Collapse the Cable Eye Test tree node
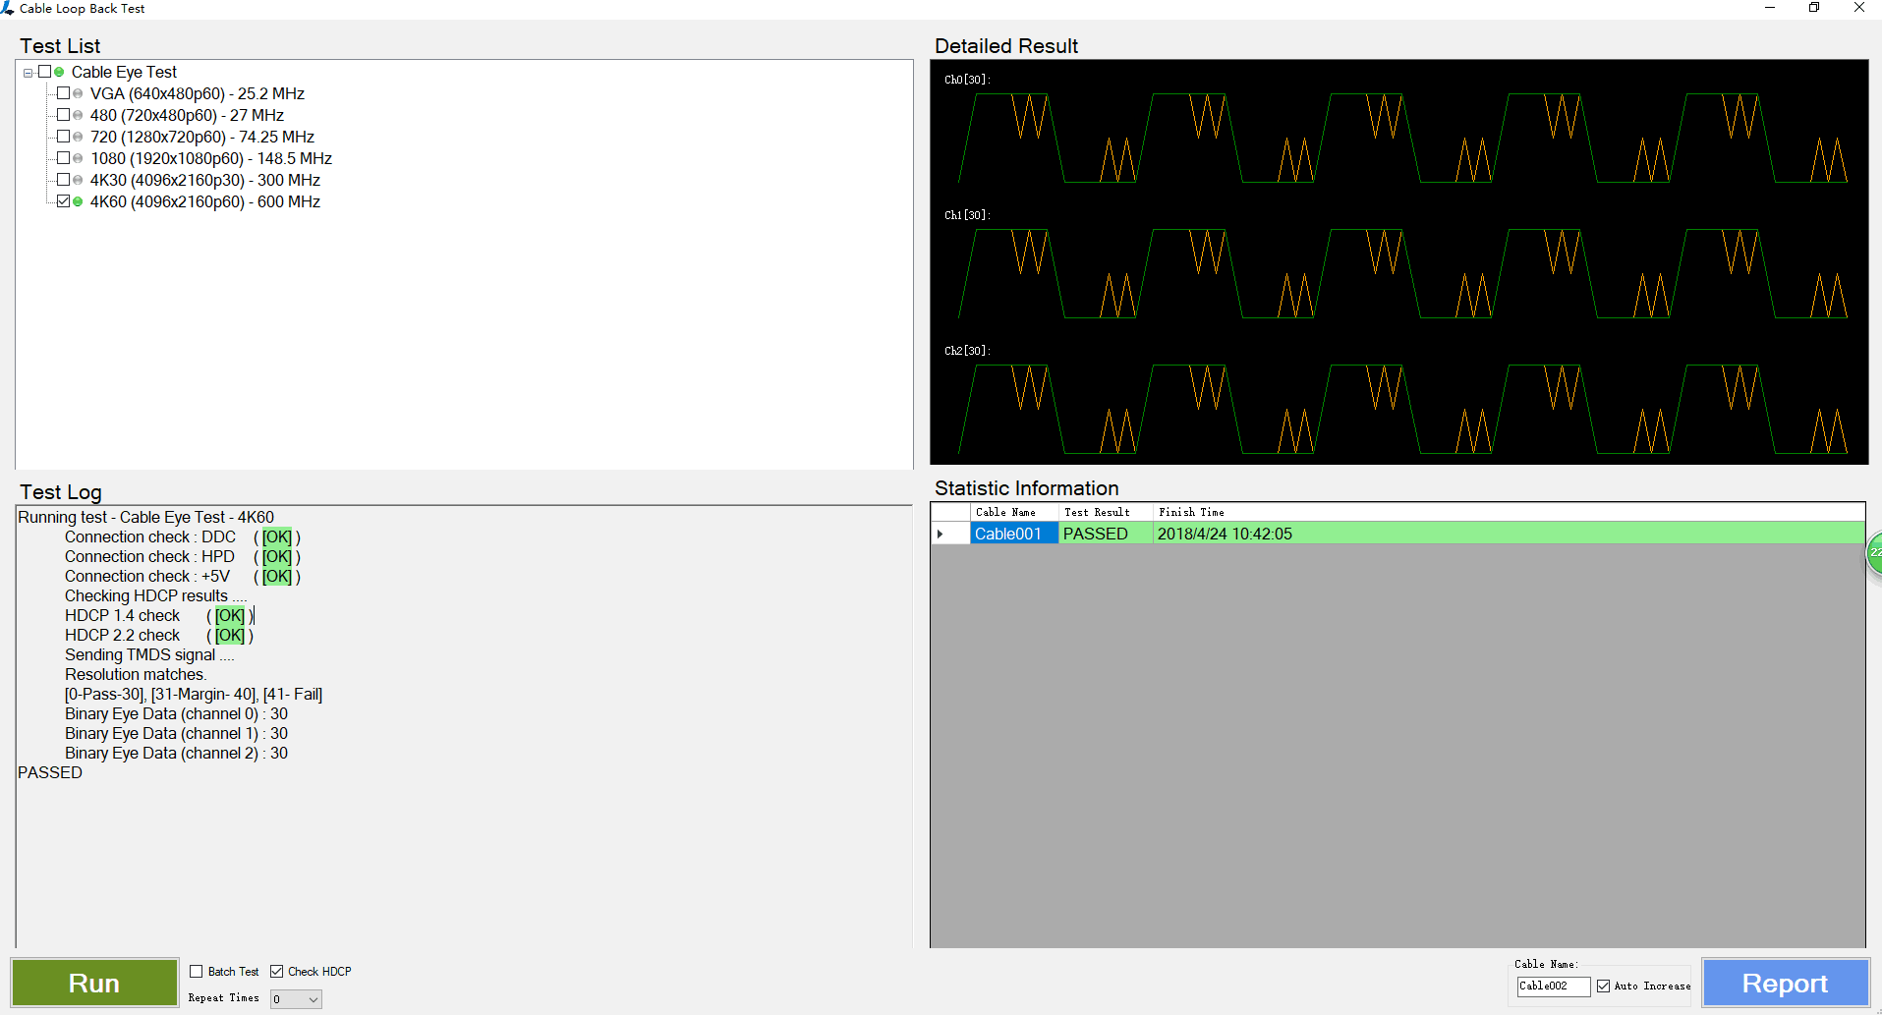This screenshot has width=1882, height=1015. tap(29, 73)
